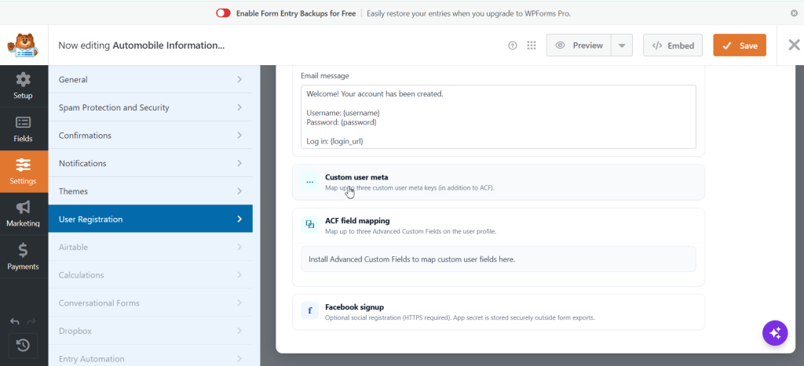Click chevron on User Registration row
The image size is (804, 366).
pos(239,219)
